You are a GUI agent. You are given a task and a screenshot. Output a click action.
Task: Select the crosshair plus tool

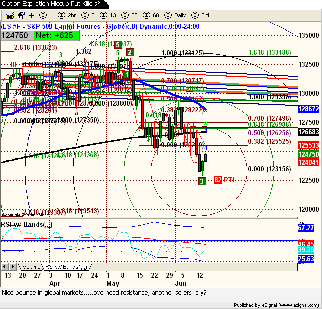point(31,15)
